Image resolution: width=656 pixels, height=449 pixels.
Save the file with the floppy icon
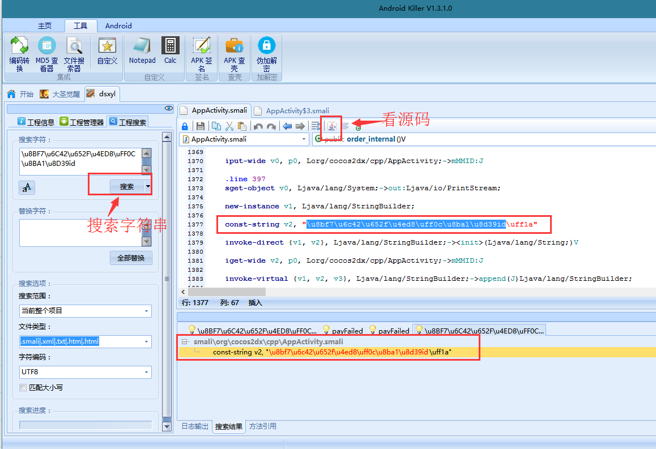(x=201, y=126)
